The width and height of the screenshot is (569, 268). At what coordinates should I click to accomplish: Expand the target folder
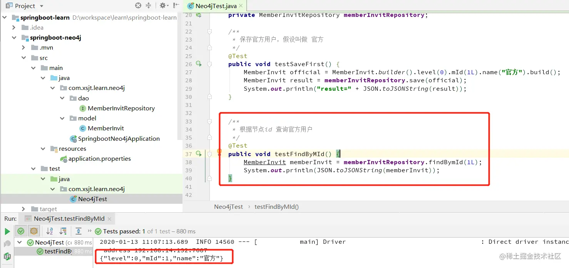(24, 209)
